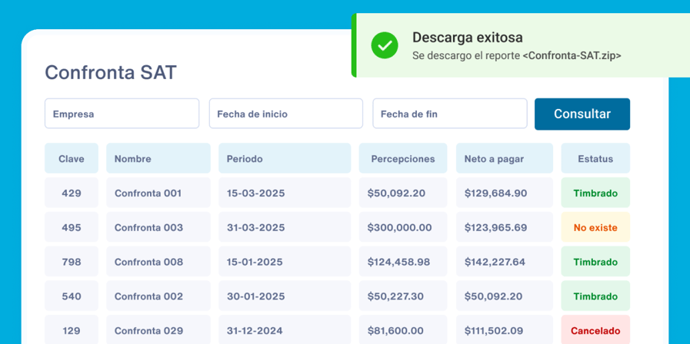Click the 31-12-2024 periodo cell
The height and width of the screenshot is (344, 690).
tap(284, 331)
